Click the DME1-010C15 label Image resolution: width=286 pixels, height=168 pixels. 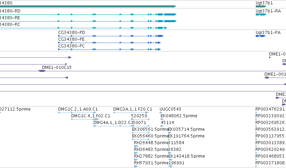(57, 68)
